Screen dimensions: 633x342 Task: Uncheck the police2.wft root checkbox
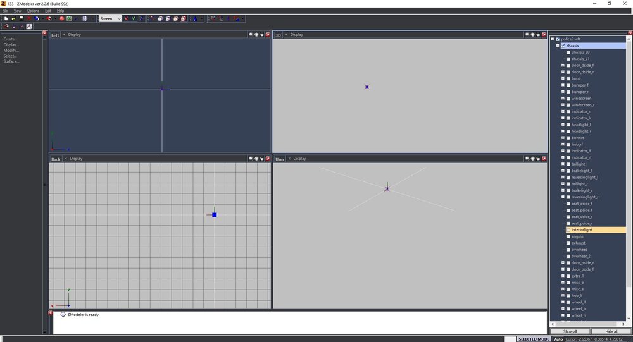coord(558,39)
